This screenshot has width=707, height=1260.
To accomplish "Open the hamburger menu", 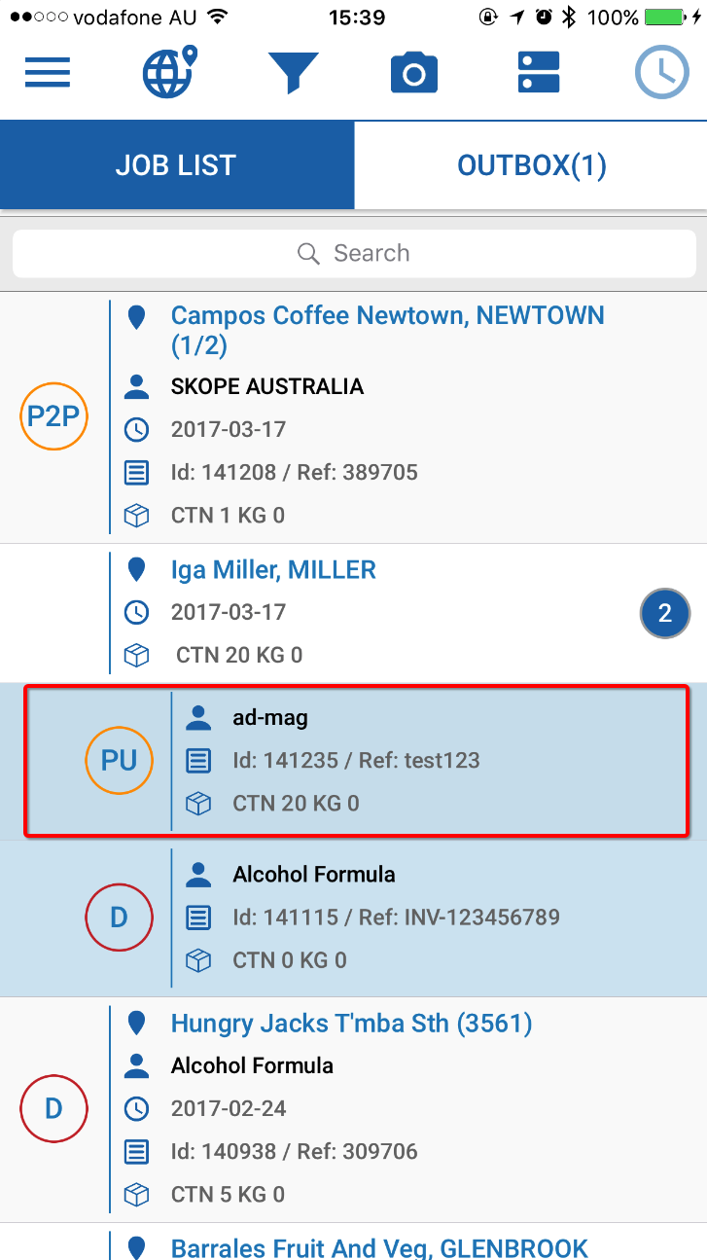I will pyautogui.click(x=48, y=73).
